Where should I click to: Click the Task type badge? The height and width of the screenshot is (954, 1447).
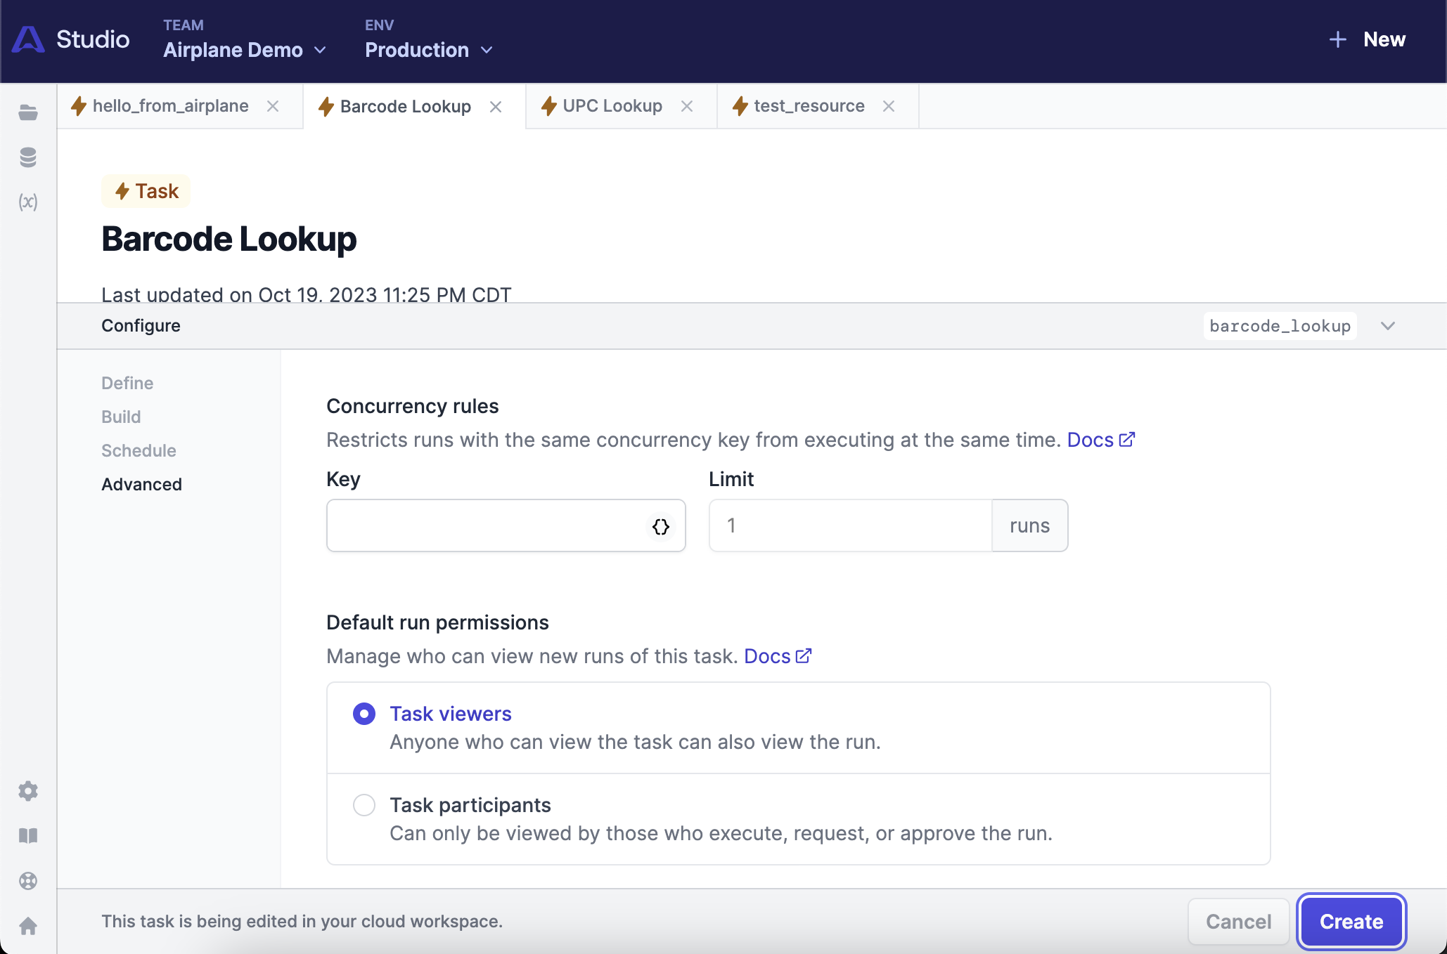pos(146,191)
